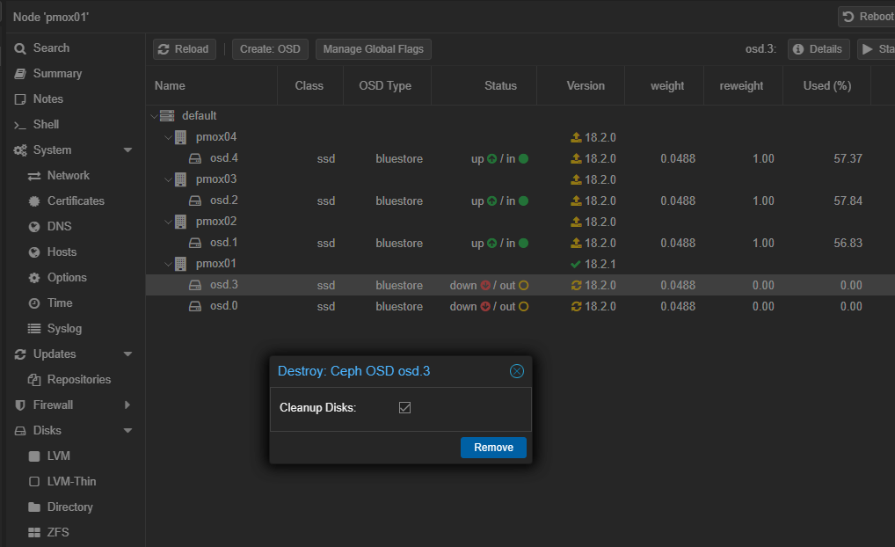
Task: Click the yellow out circle for osd.0
Action: (523, 307)
